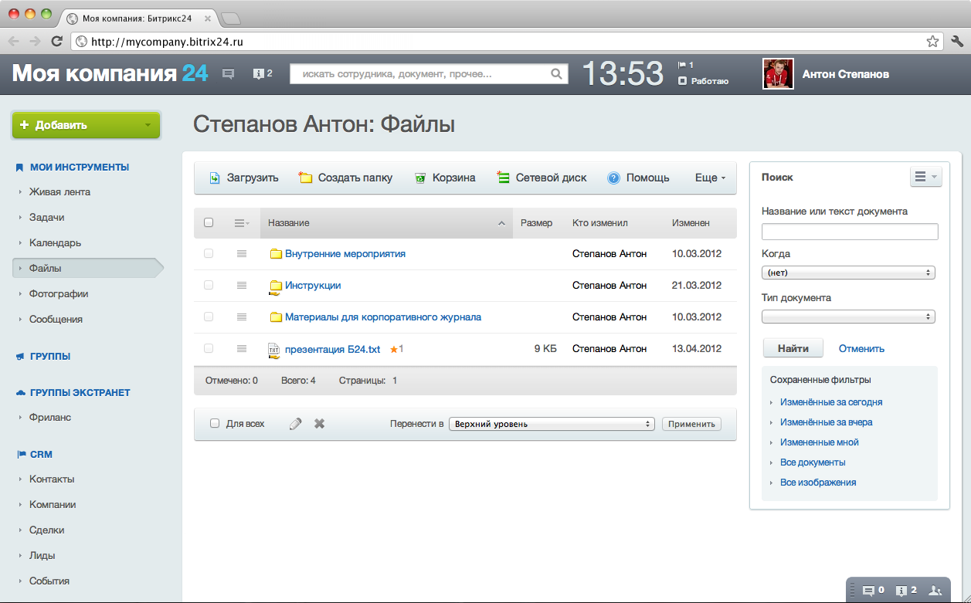
Task: Focus the Название или текст документа field
Action: coord(850,232)
